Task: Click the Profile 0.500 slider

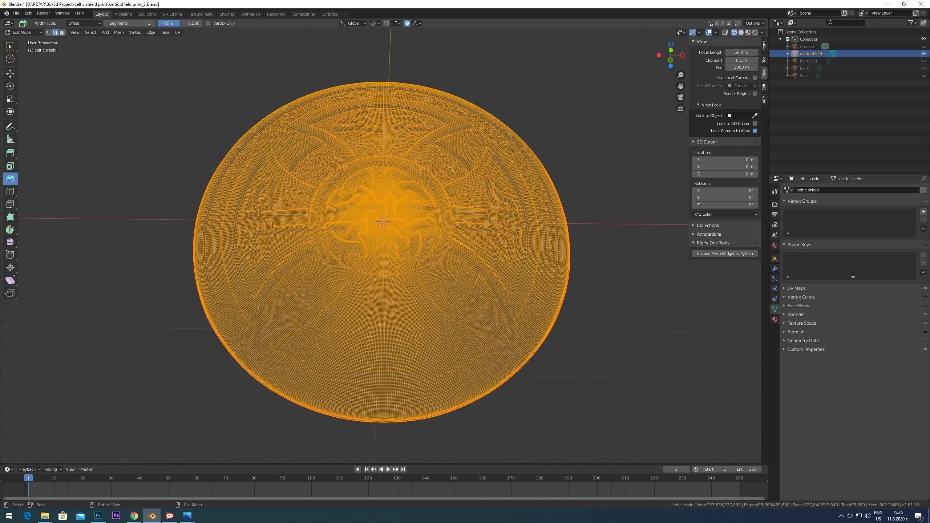Action: 180,23
